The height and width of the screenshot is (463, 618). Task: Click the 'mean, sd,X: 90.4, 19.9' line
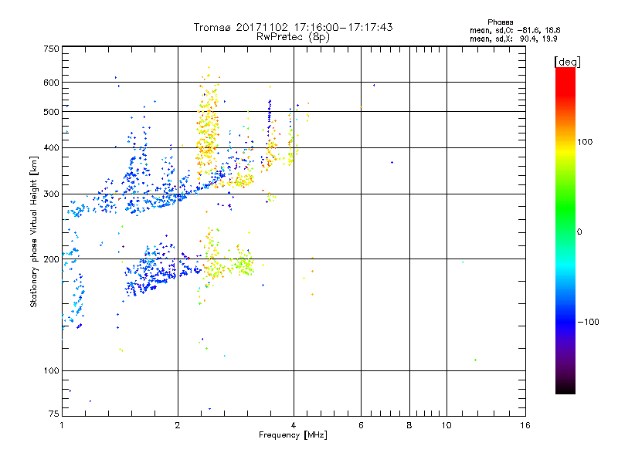click(x=513, y=39)
